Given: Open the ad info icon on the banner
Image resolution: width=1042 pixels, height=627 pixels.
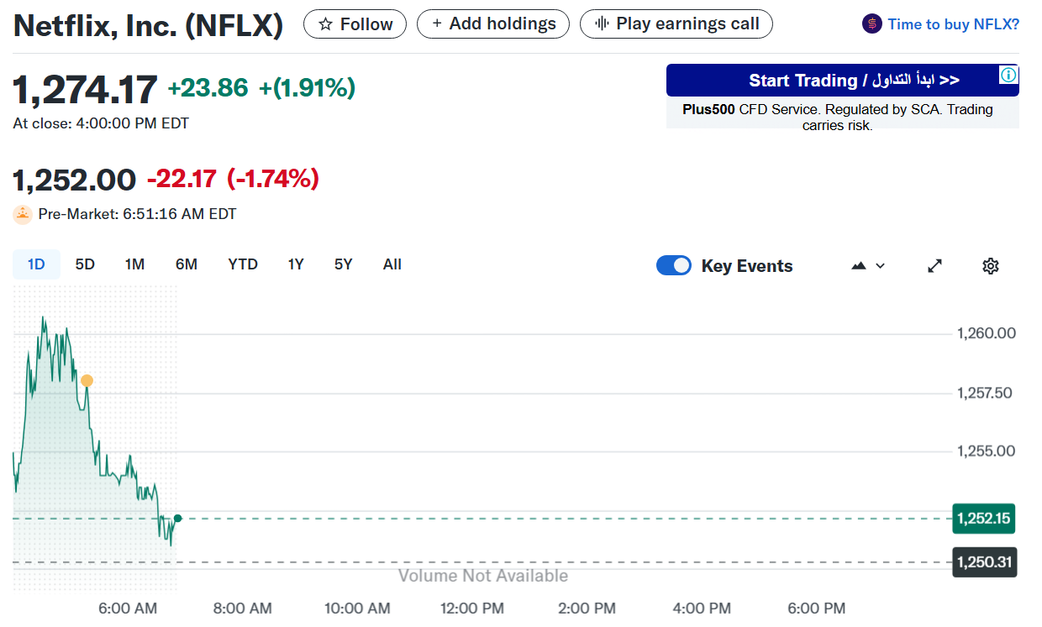Looking at the screenshot, I should [x=1008, y=75].
